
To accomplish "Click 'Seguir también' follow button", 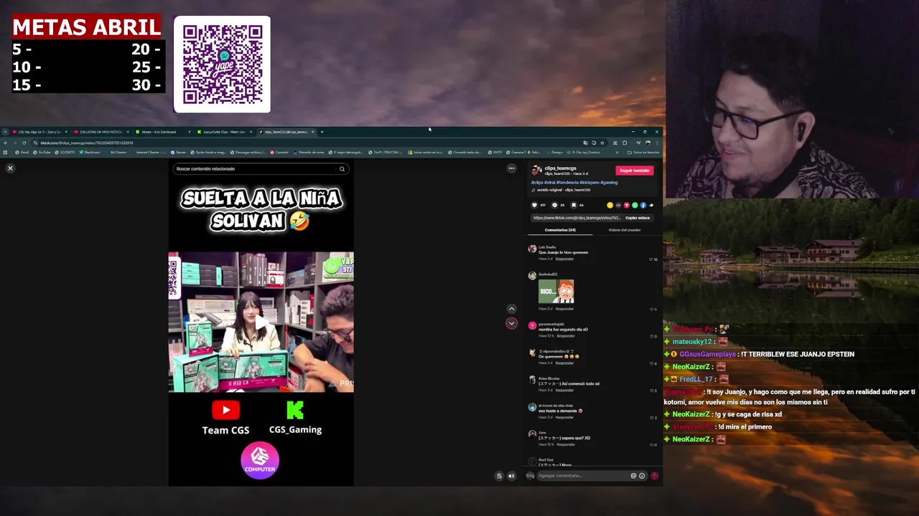I will (635, 171).
